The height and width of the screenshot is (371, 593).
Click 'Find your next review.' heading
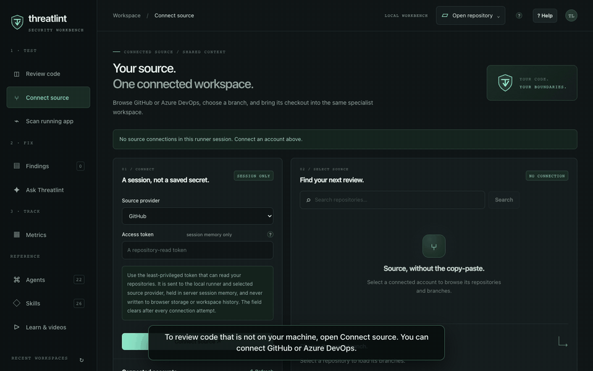point(332,180)
